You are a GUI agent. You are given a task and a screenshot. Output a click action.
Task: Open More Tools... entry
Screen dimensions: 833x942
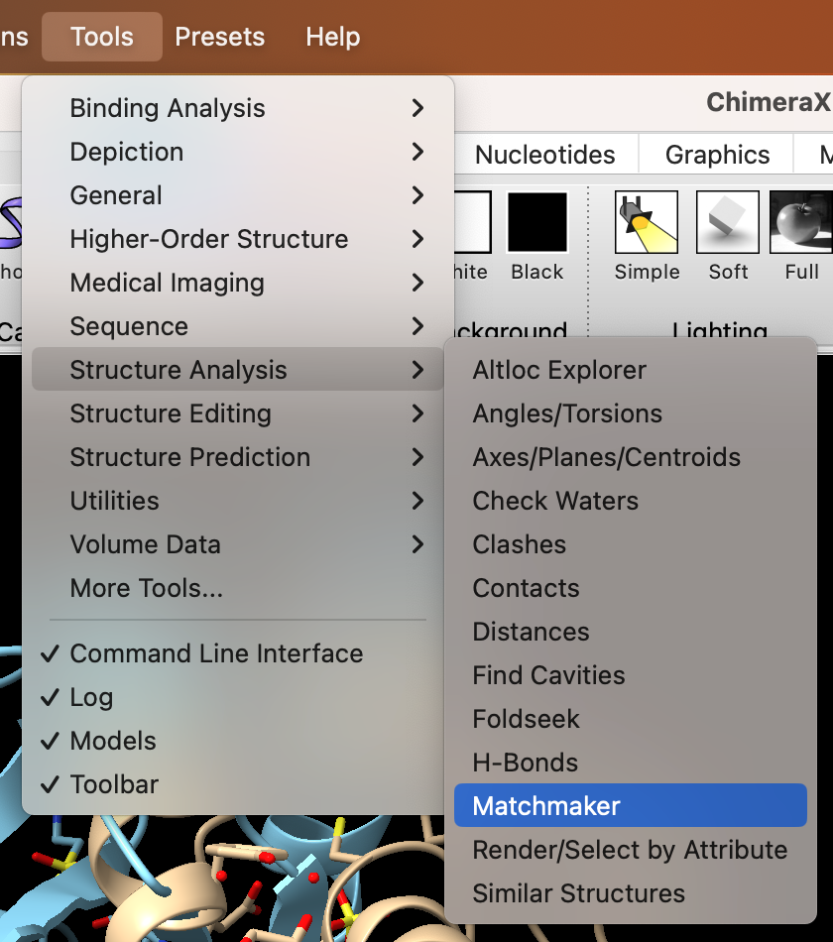pos(147,588)
